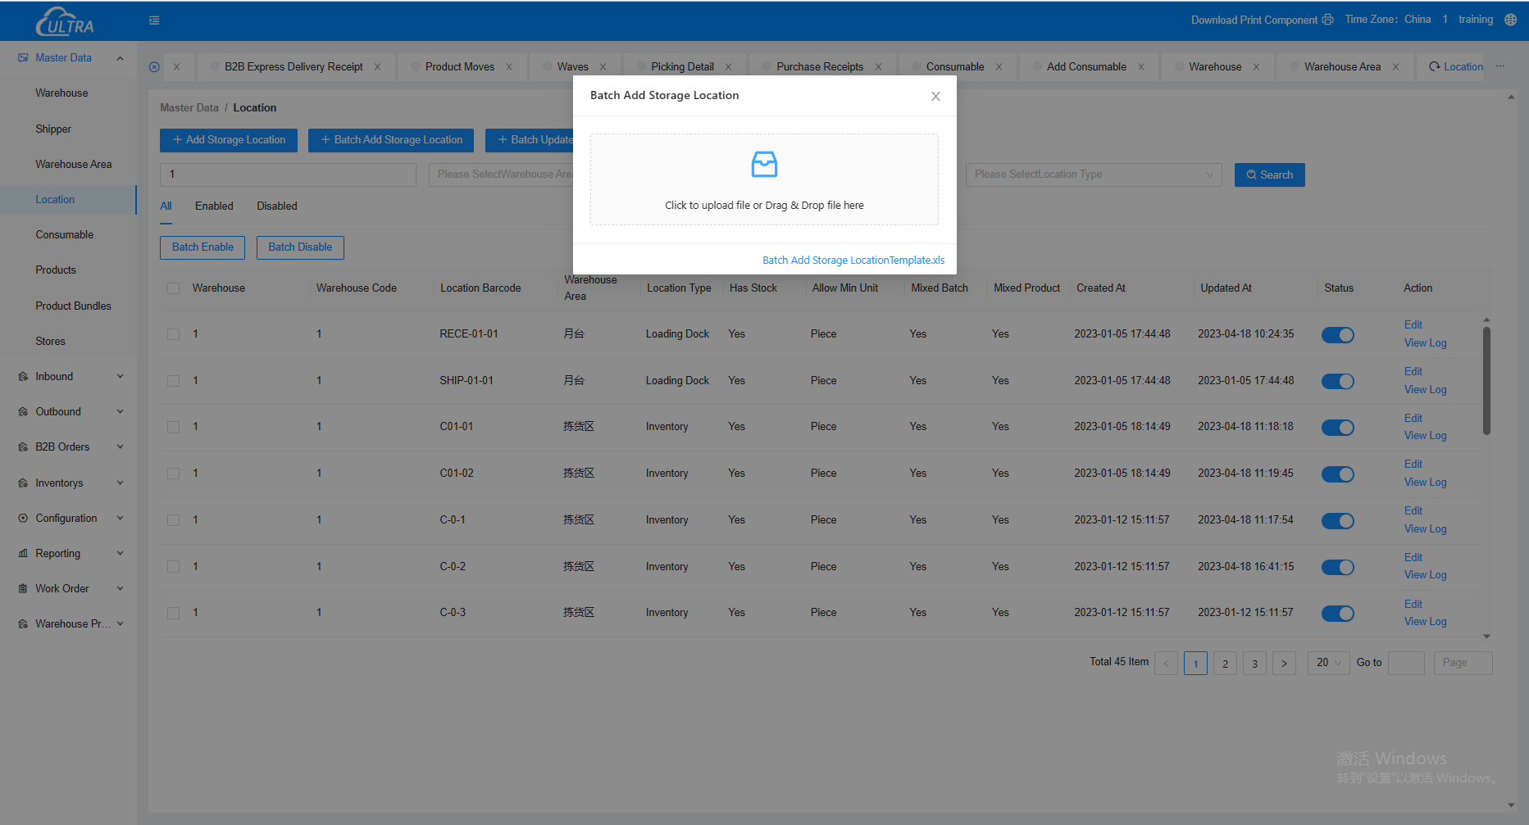The height and width of the screenshot is (825, 1529).
Task: Open the Location Type dropdown
Action: click(x=1094, y=175)
